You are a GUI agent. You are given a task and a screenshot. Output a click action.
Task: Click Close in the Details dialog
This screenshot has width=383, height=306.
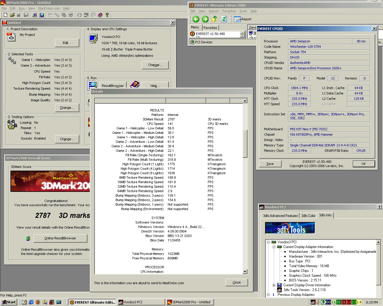[x=237, y=282]
